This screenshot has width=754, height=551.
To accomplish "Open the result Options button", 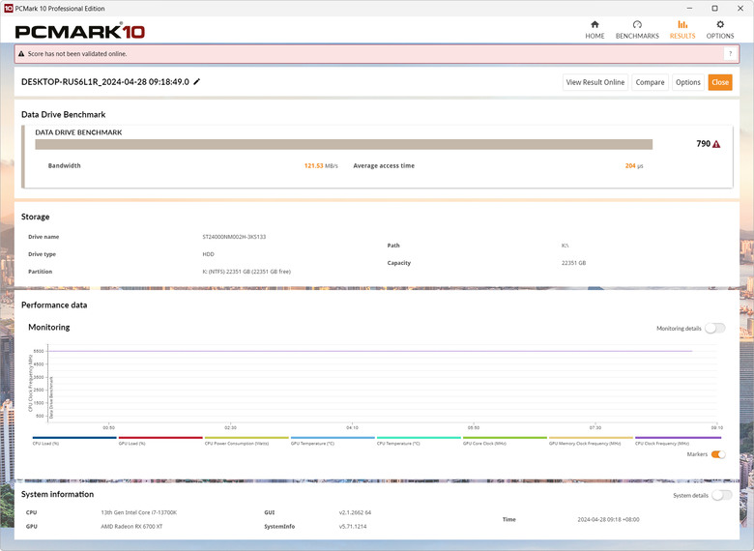I will coord(687,82).
